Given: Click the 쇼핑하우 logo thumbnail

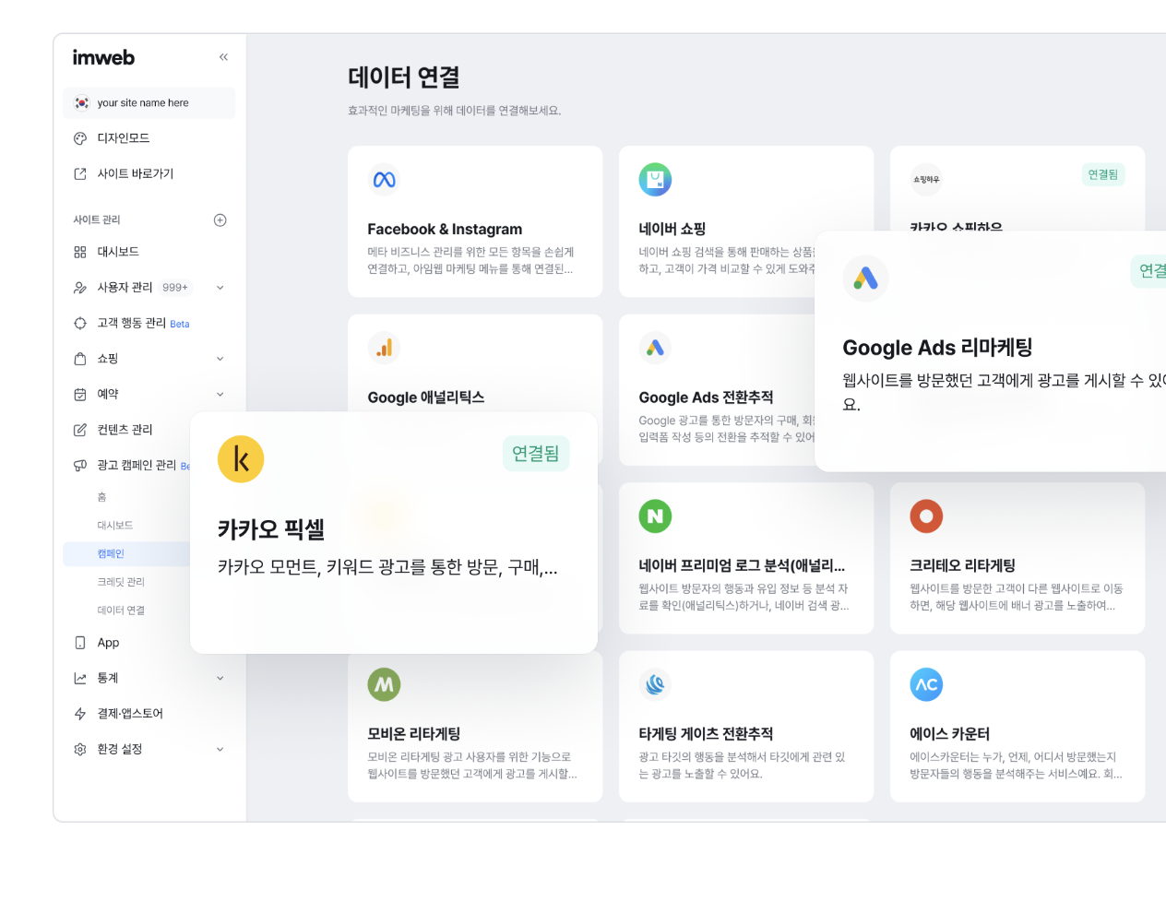Looking at the screenshot, I should (x=926, y=180).
